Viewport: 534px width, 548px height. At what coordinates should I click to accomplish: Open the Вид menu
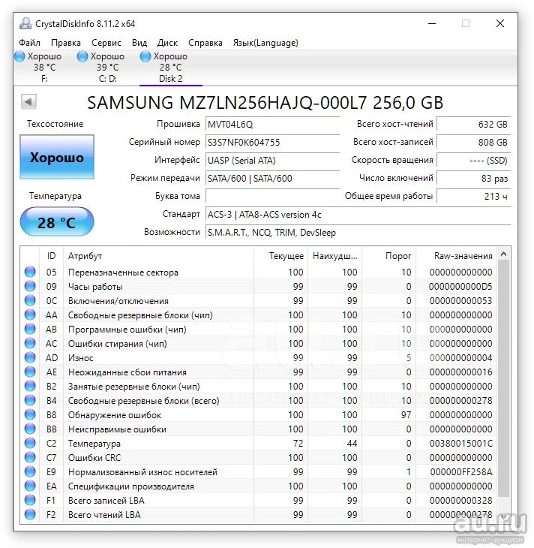(139, 43)
